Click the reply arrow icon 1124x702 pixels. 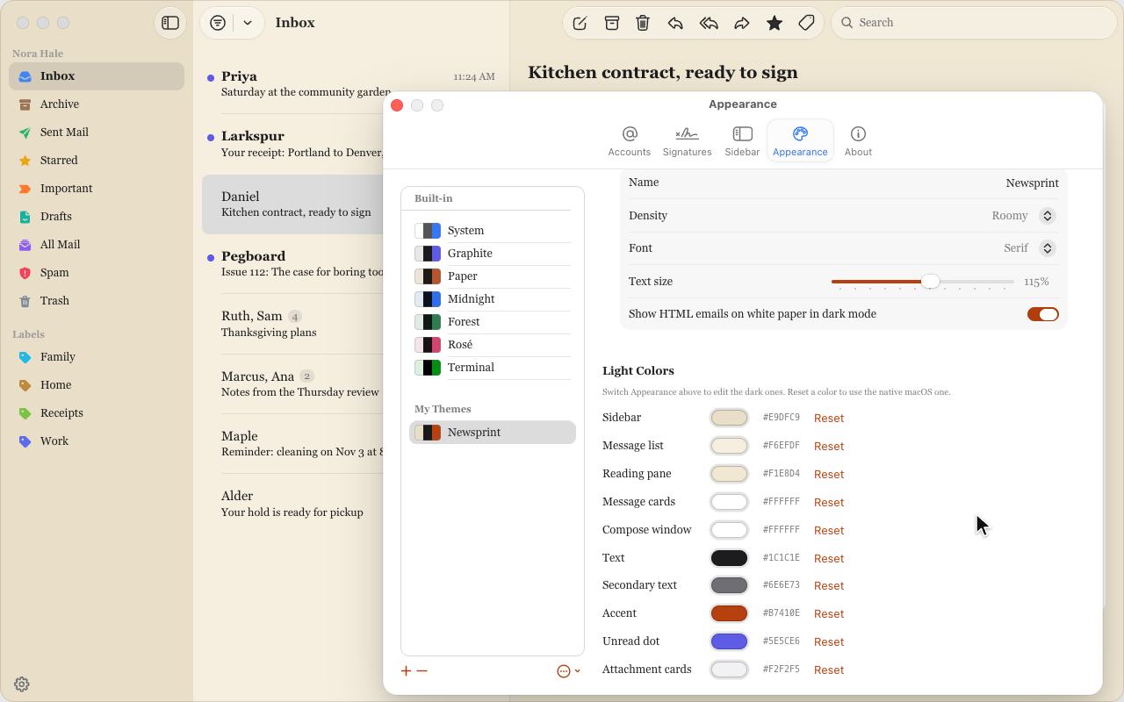click(675, 23)
